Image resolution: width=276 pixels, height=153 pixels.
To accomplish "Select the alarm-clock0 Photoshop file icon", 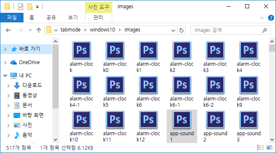I will tap(115, 50).
